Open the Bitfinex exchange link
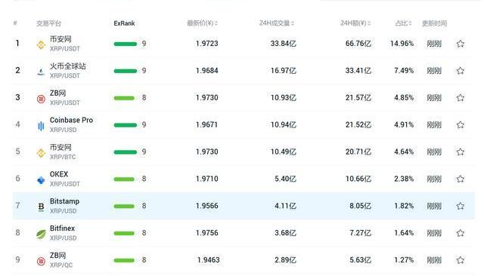Screen dimensions: 484x276 pos(62,228)
